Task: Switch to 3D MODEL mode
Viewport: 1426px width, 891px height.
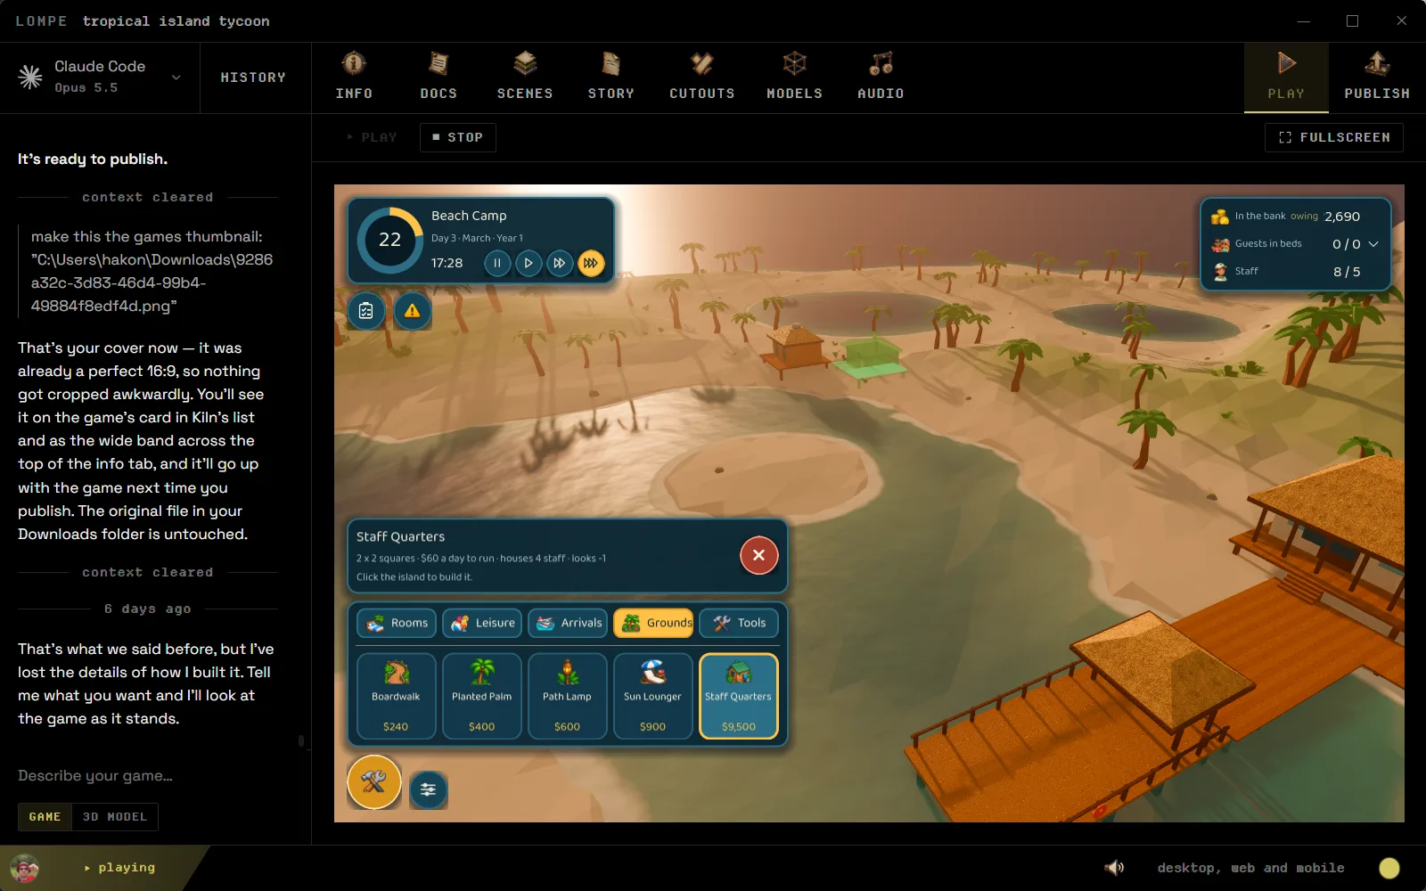Action: coord(115,817)
